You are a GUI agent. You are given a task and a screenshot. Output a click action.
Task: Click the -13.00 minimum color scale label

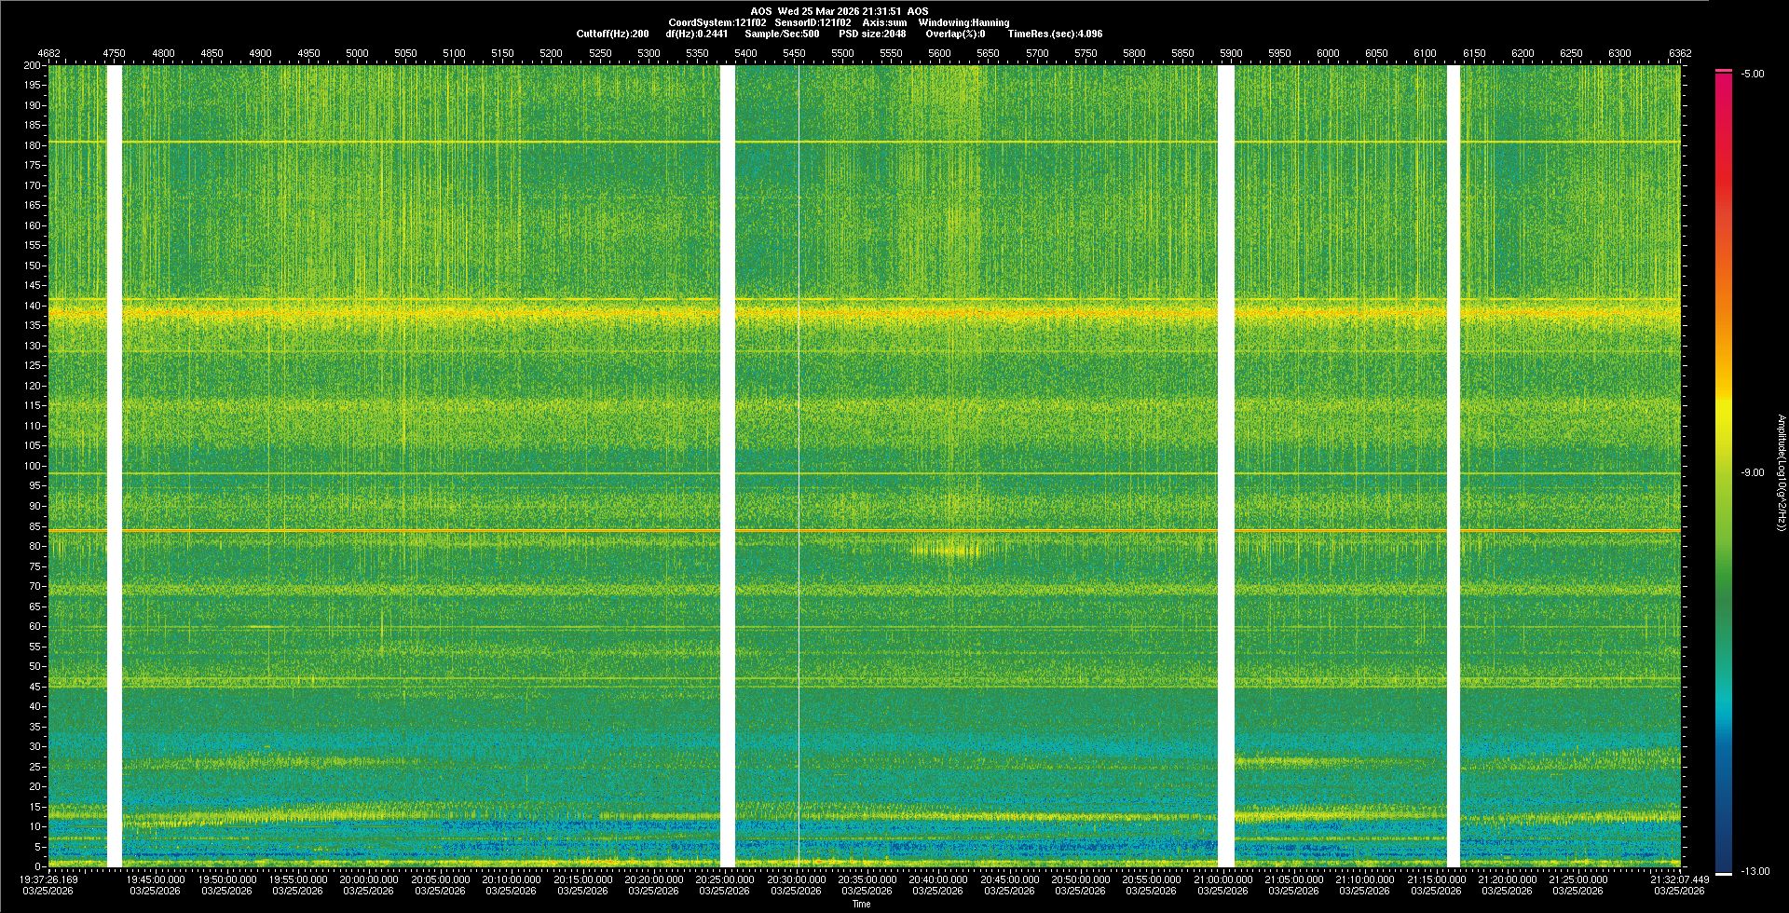coord(1755,871)
